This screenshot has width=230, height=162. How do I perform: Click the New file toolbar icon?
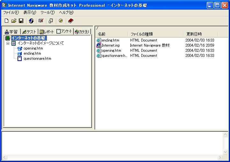click(x=6, y=21)
